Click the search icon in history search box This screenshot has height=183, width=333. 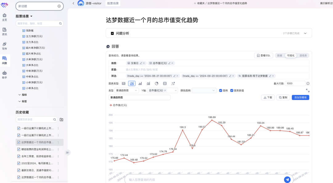[55, 119]
